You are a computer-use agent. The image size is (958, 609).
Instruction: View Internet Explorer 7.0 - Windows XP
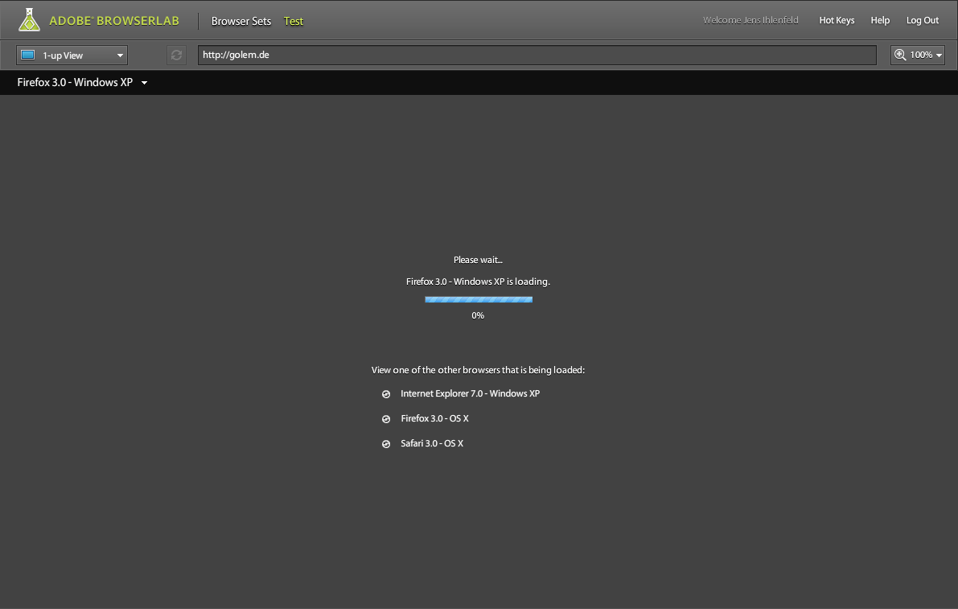coord(470,393)
